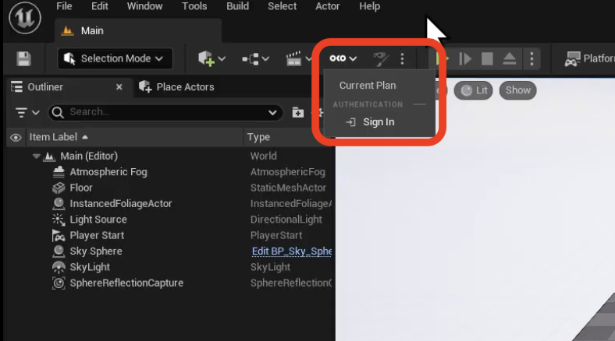Open the Build menu
Screen dimensions: 615x341
(237, 6)
